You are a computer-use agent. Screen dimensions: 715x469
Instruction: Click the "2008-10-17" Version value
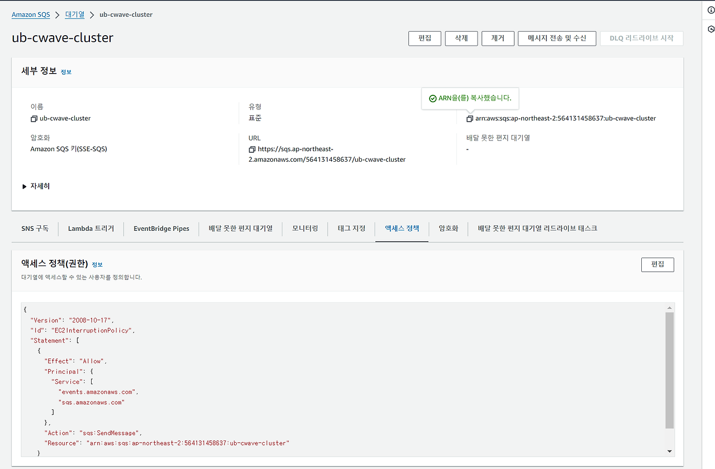tap(90, 321)
